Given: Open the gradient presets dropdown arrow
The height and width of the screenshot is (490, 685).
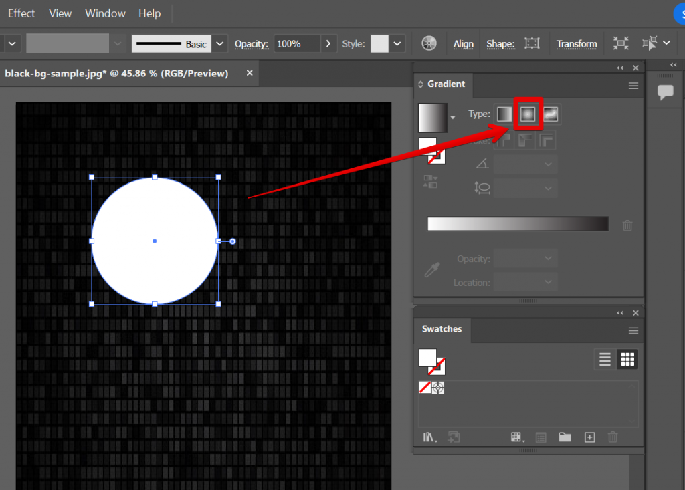Looking at the screenshot, I should pos(453,117).
